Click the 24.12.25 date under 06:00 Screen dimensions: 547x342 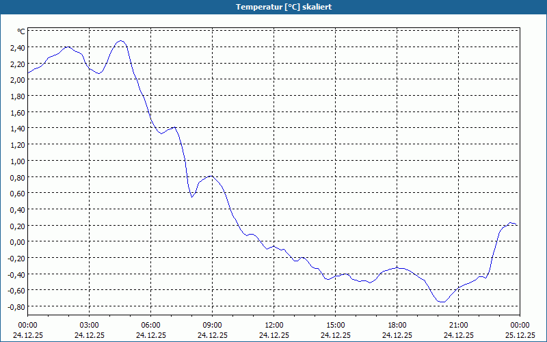[x=150, y=335]
